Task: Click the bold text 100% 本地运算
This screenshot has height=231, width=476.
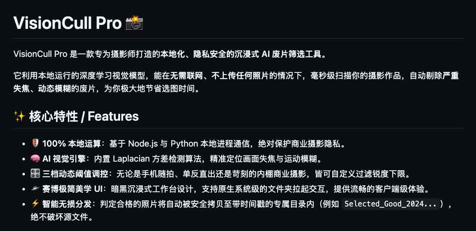Action: (x=71, y=144)
